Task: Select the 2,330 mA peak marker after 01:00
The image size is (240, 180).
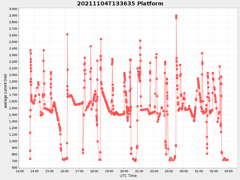Action: pos(202,53)
